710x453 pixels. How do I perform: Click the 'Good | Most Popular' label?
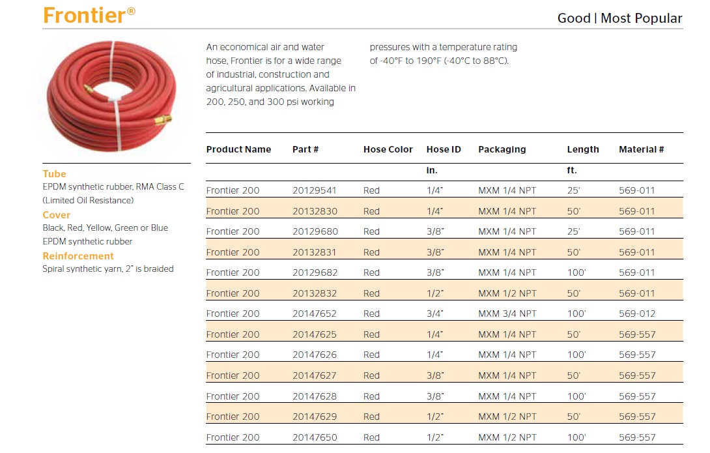[619, 18]
